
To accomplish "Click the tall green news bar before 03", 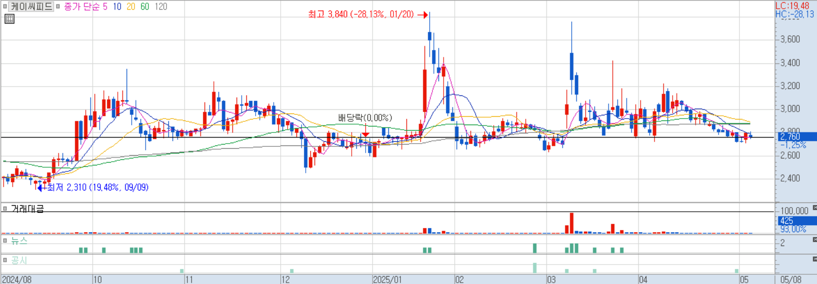I will (535, 248).
